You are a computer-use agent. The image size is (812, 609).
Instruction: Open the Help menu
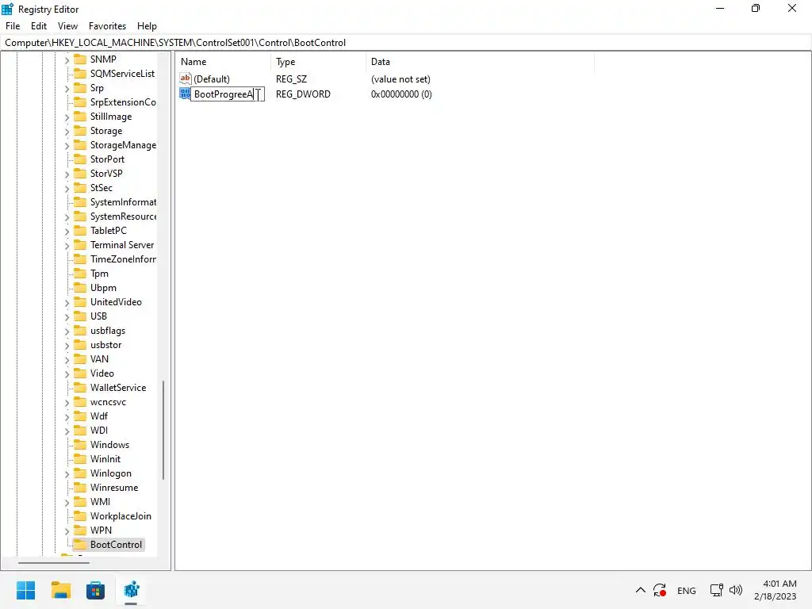147,26
